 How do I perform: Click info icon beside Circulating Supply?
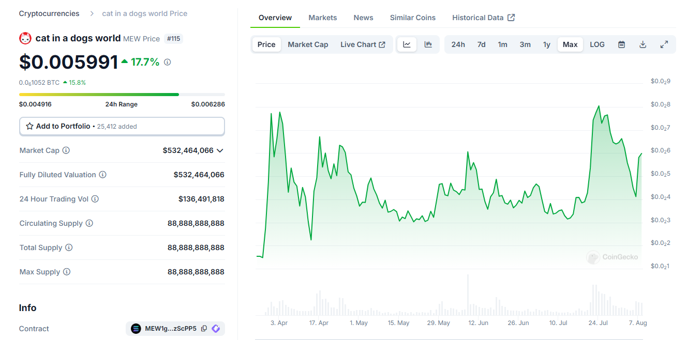(89, 223)
